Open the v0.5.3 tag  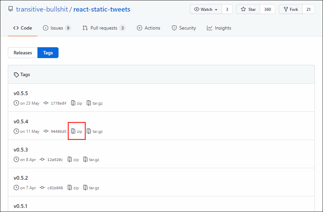(21, 150)
